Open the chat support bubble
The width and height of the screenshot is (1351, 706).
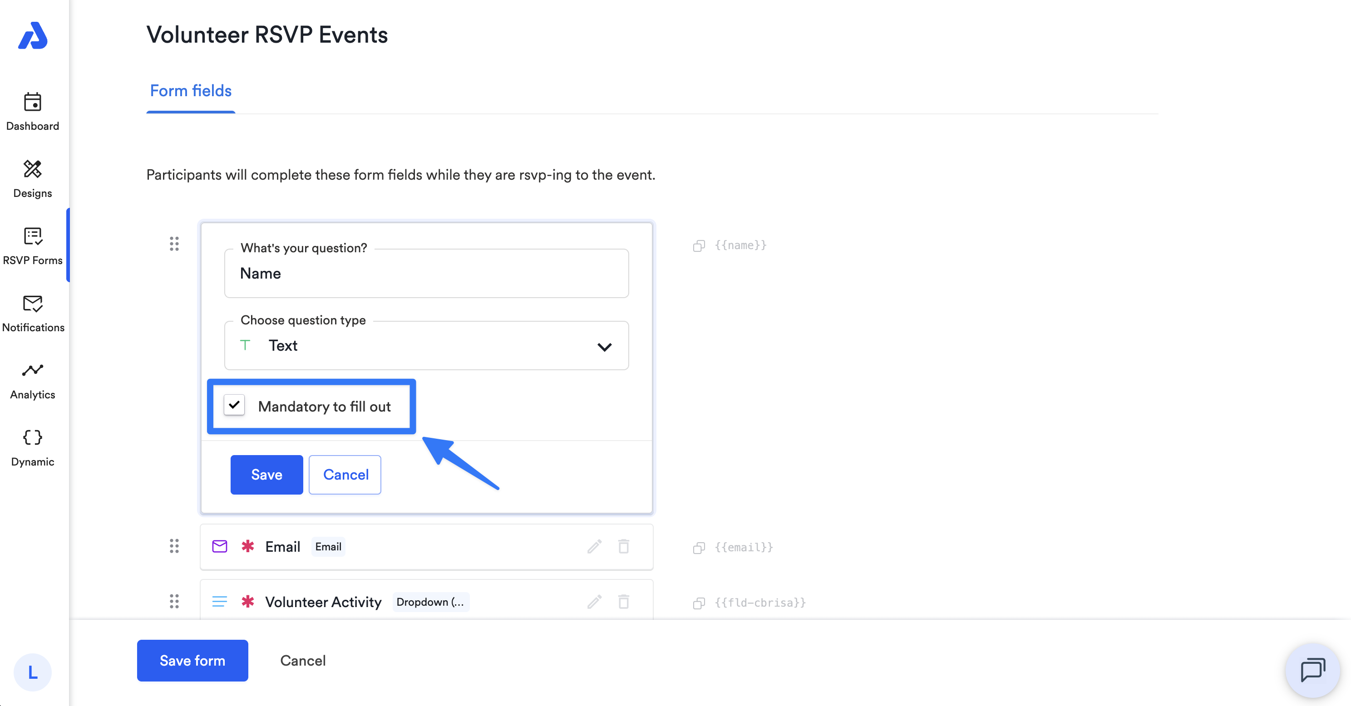tap(1312, 670)
